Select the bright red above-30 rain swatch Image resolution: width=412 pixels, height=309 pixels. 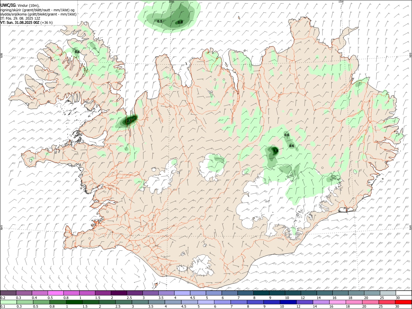click(403, 302)
